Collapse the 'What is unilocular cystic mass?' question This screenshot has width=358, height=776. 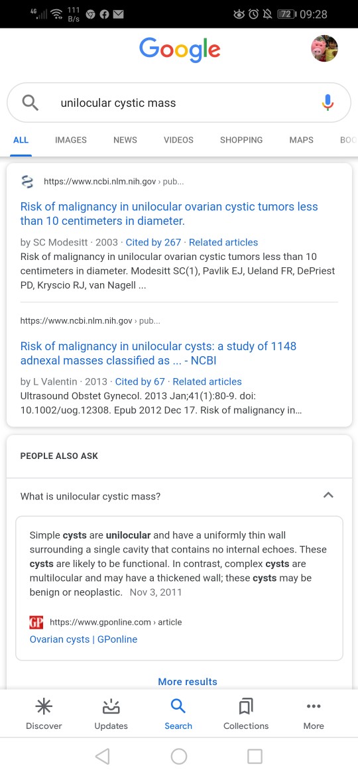328,495
